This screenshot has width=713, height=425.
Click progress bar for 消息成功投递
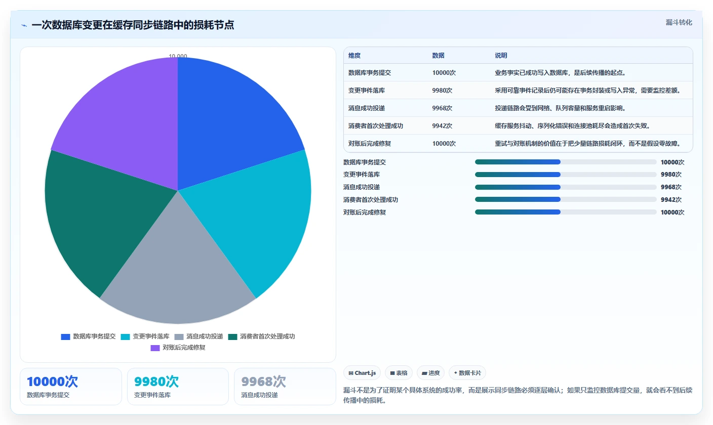click(x=566, y=187)
